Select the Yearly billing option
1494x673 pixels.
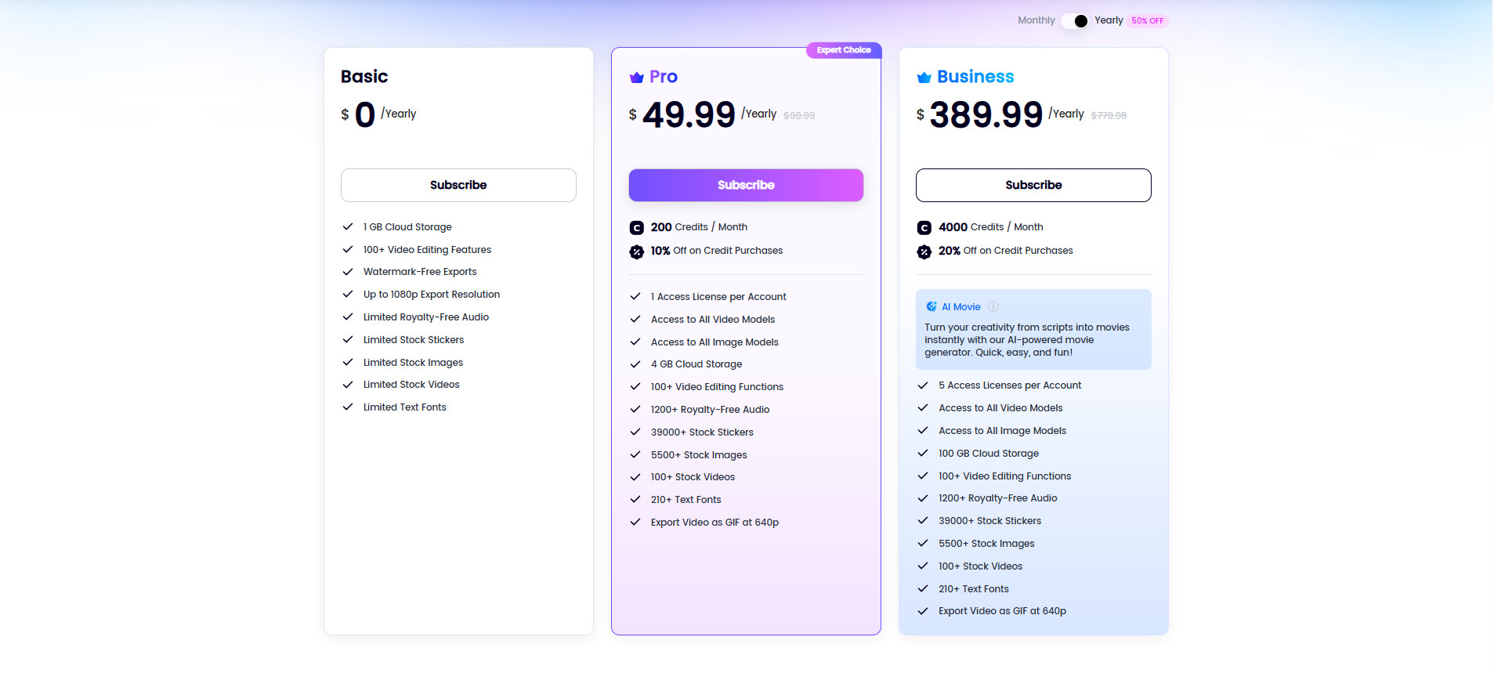pos(1109,20)
